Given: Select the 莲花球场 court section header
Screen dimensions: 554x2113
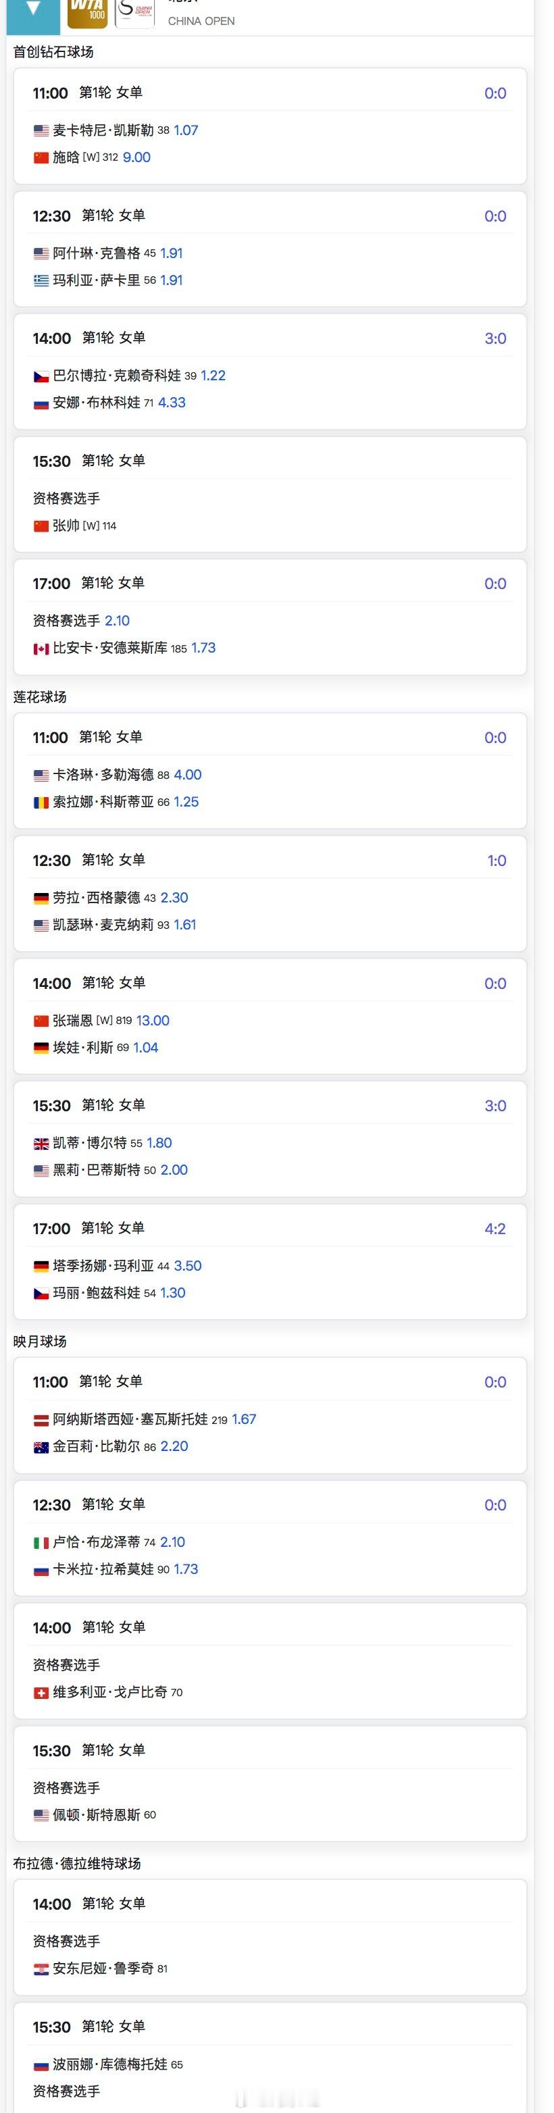Looking at the screenshot, I should (x=39, y=697).
